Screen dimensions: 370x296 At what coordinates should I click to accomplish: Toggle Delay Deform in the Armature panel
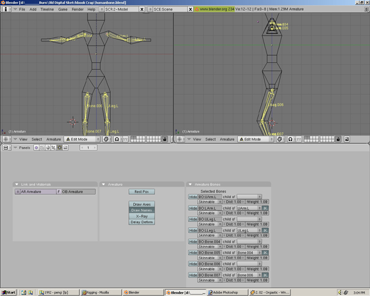pos(141,222)
